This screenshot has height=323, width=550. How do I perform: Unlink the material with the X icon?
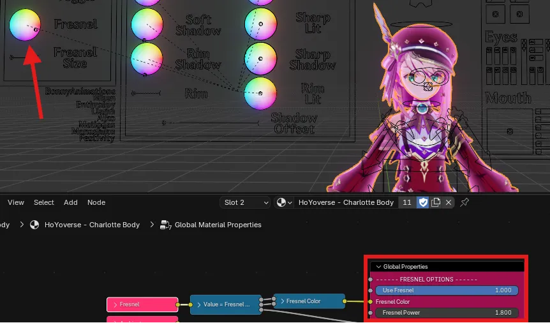click(449, 202)
